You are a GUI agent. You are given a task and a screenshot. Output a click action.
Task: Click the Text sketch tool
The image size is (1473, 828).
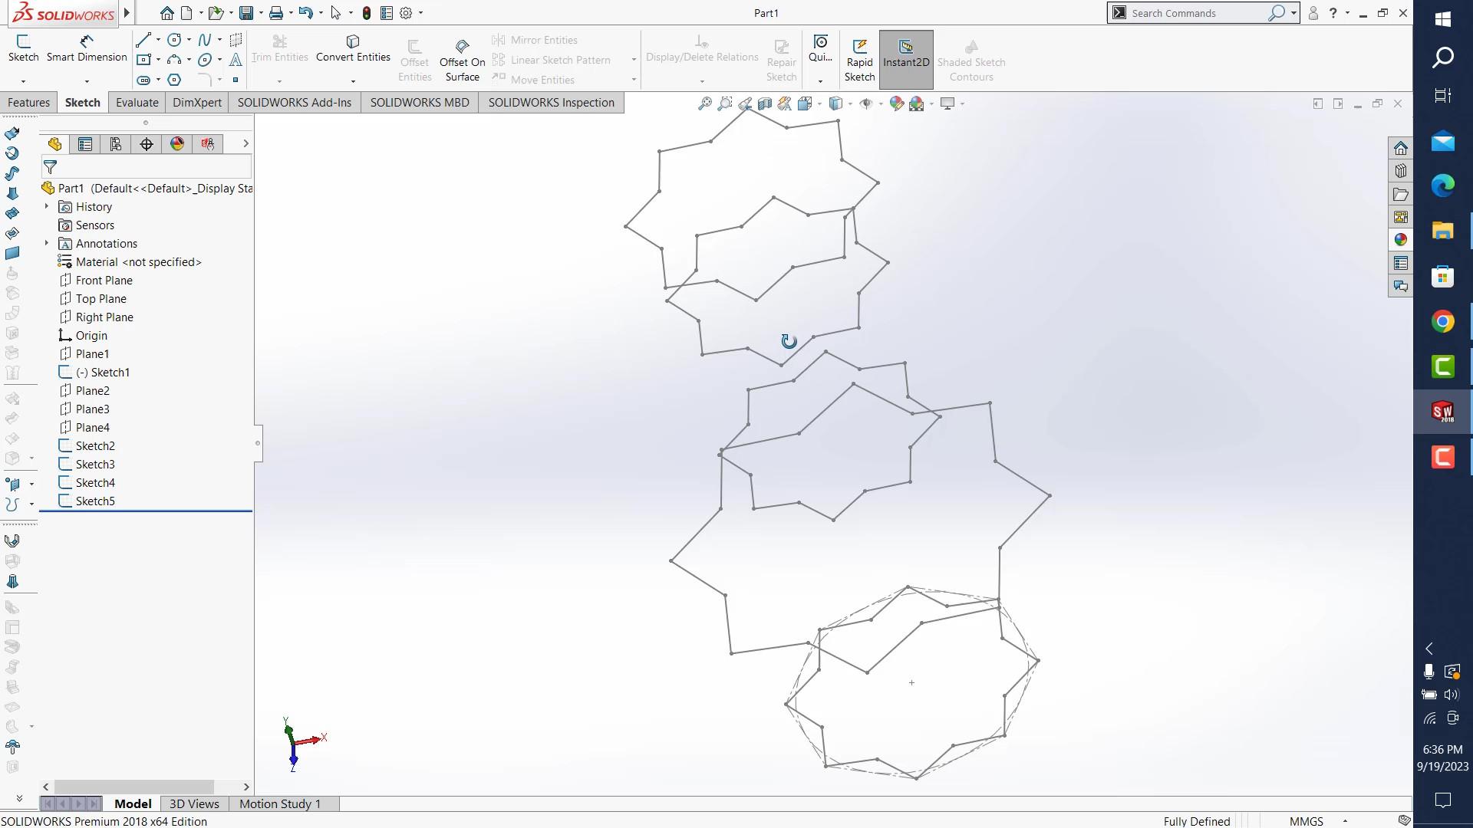pyautogui.click(x=236, y=60)
